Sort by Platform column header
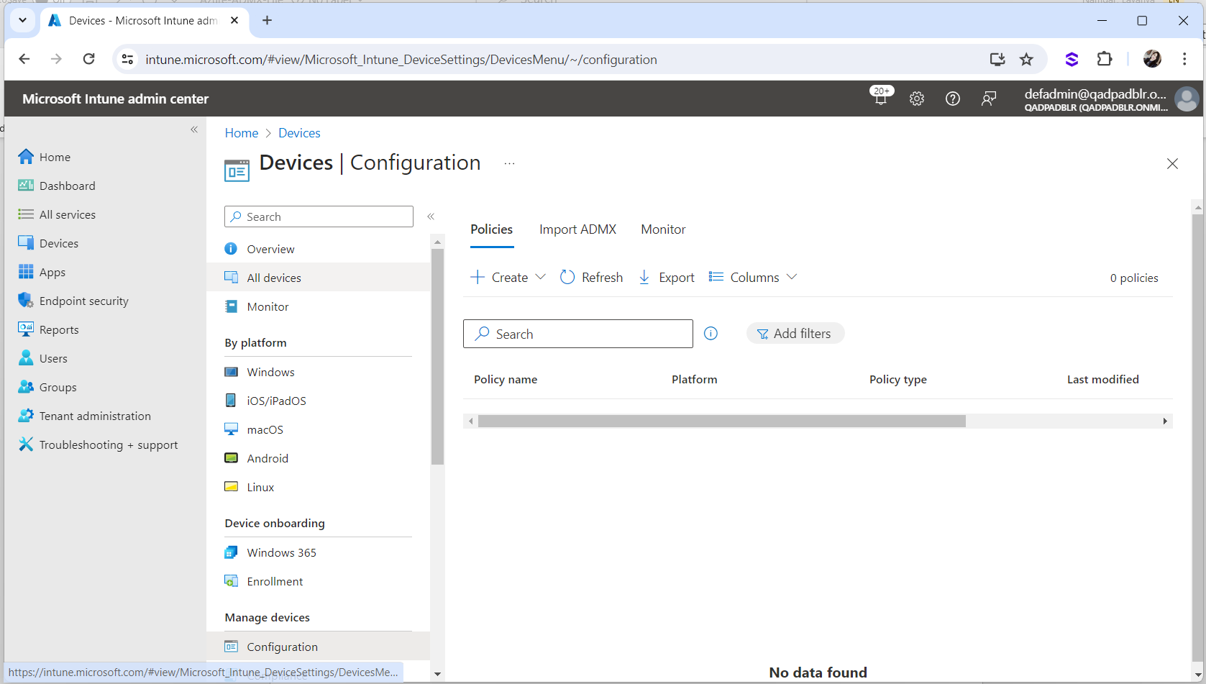The width and height of the screenshot is (1206, 684). tap(695, 380)
